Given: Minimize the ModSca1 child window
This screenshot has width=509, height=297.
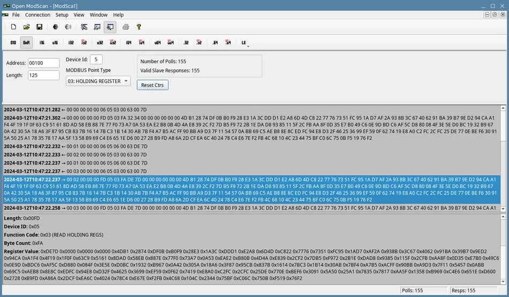Looking at the screenshot, I should coord(487,14).
